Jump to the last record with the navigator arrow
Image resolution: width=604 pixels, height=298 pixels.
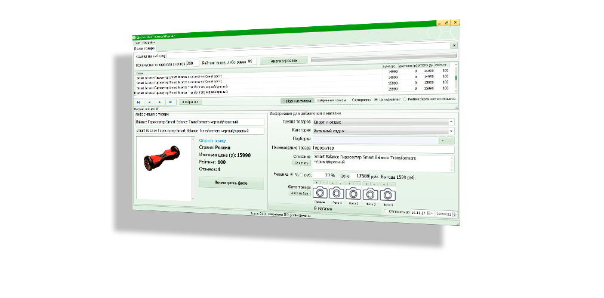171,102
